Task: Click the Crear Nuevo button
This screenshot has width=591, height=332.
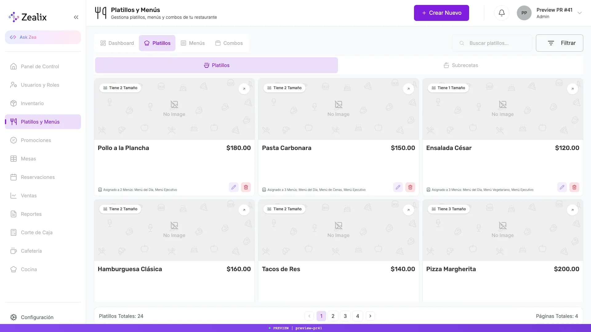Action: [441, 13]
